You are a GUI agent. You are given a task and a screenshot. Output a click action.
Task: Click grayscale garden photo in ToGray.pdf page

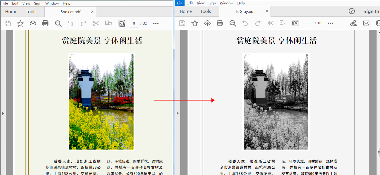[276, 102]
